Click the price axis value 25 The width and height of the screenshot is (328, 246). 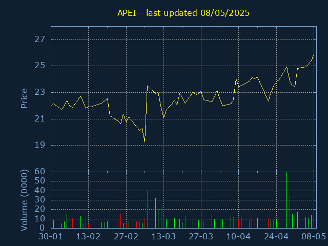point(40,66)
